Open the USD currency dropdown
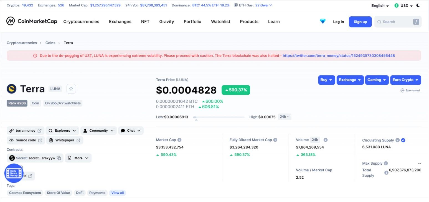The height and width of the screenshot is (202, 429). [x=404, y=6]
